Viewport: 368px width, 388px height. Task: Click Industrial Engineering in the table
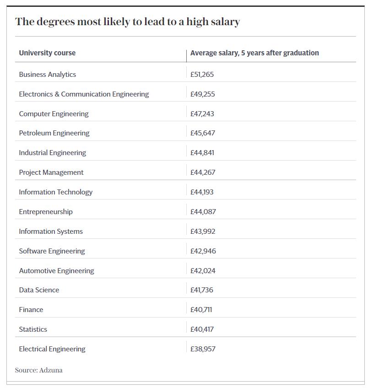click(52, 152)
